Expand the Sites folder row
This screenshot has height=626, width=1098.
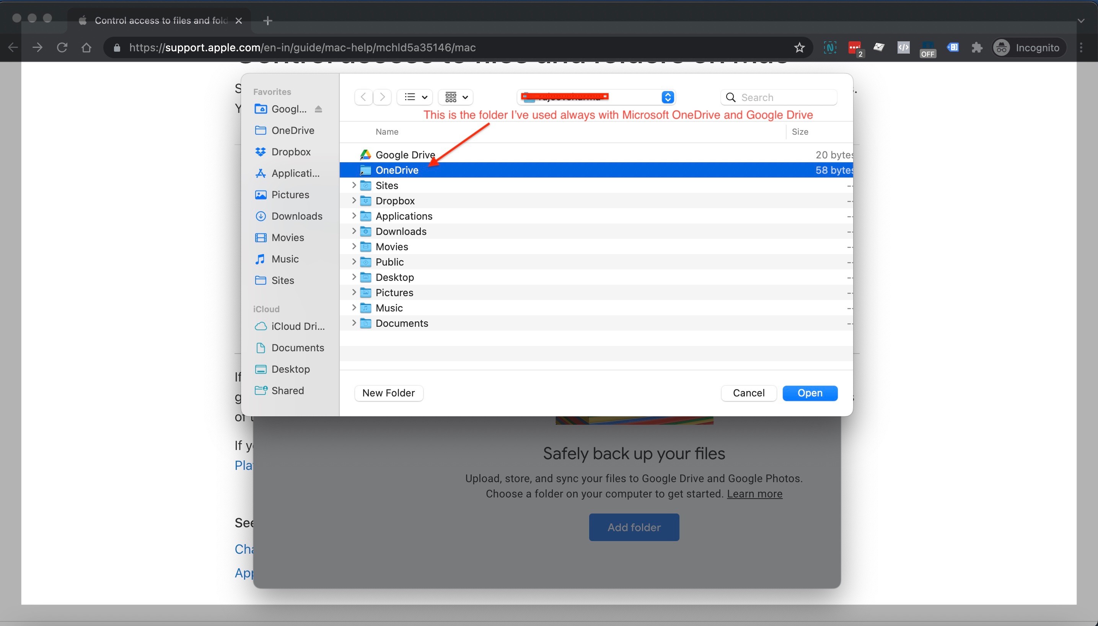click(354, 185)
